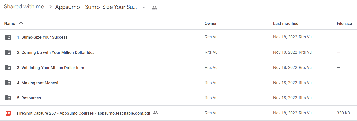Go back to Shared with me
Image resolution: width=357 pixels, height=121 pixels.
24,7
